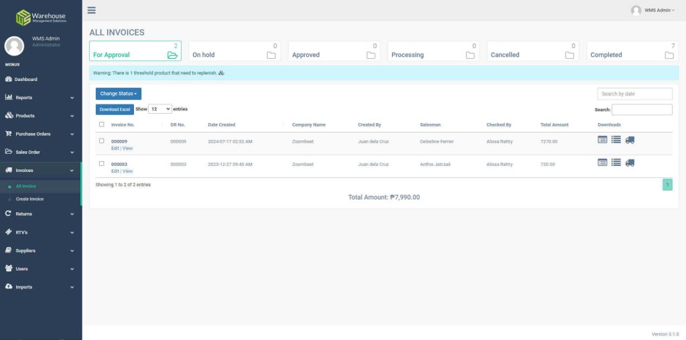This screenshot has height=340, width=686.
Task: Click the table icon for invoice 000003
Action: pyautogui.click(x=602, y=163)
